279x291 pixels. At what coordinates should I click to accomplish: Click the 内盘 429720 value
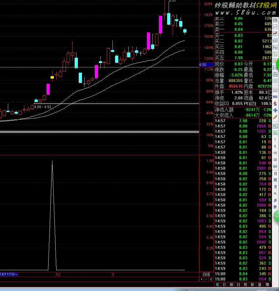pos(265,86)
